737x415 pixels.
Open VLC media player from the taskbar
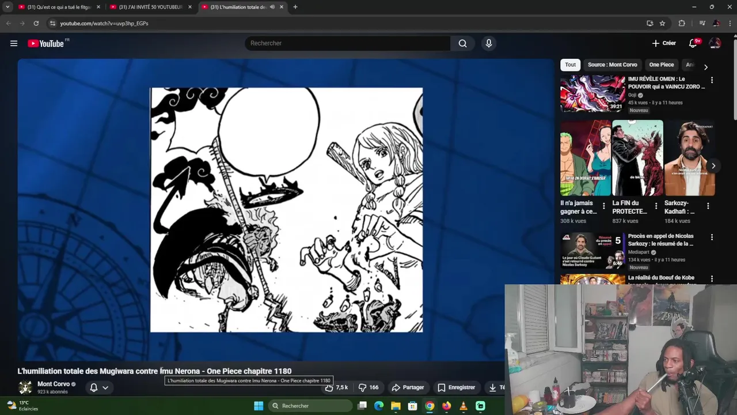464,406
